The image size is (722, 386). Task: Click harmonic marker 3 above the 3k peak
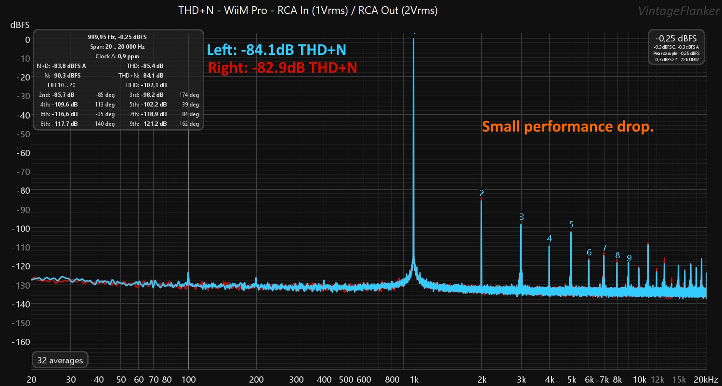521,217
